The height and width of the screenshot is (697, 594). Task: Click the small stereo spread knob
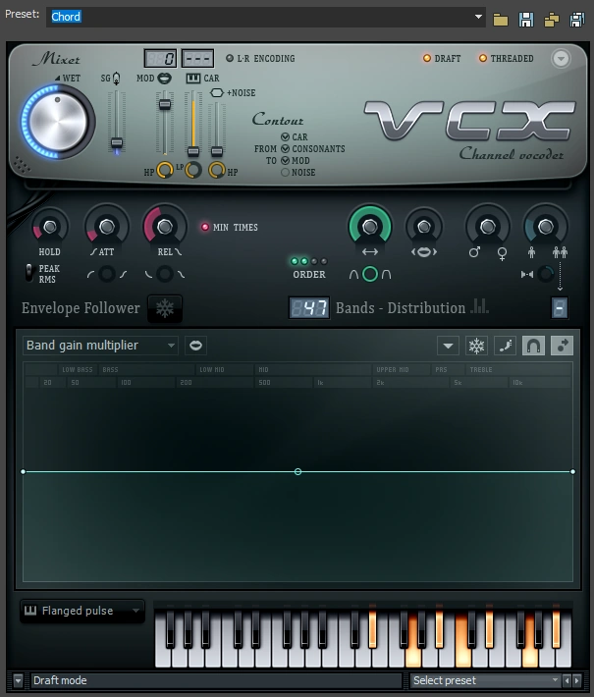click(x=546, y=274)
